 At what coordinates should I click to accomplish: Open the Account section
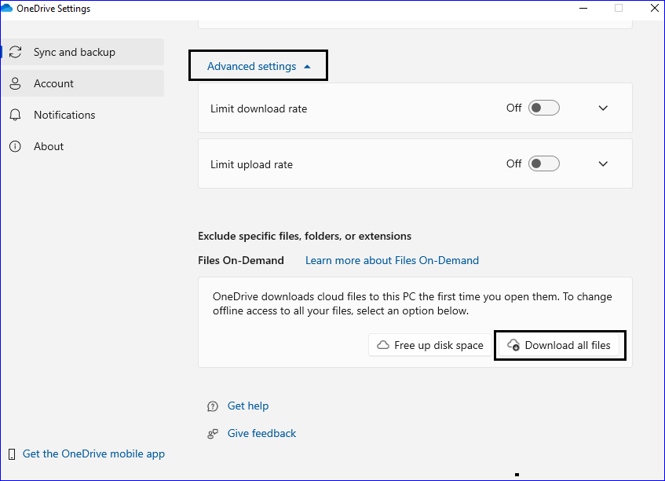[x=82, y=83]
